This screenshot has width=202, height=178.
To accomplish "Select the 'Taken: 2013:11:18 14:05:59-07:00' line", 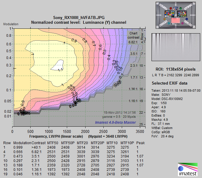I will [x=176, y=90].
